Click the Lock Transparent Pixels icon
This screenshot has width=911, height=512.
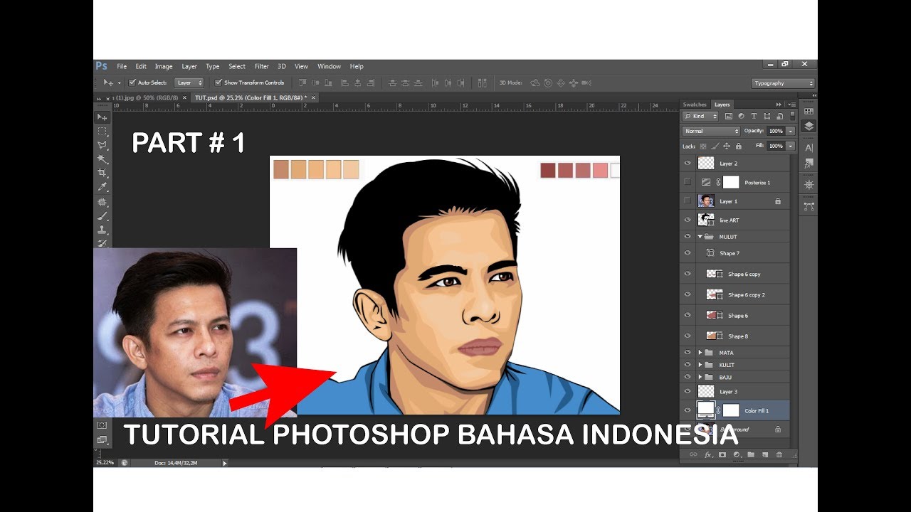click(703, 146)
